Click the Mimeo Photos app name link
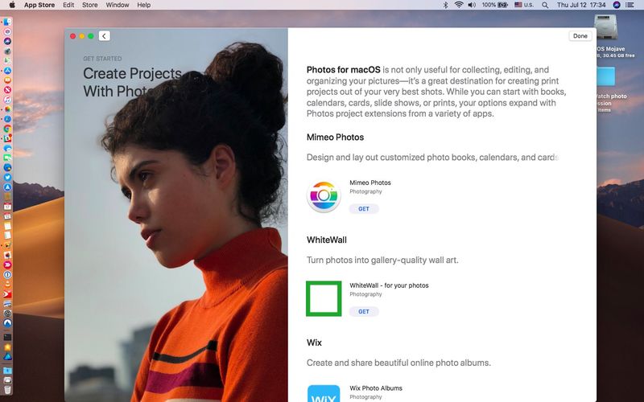Screen dimensions: 644x402 click(370, 183)
